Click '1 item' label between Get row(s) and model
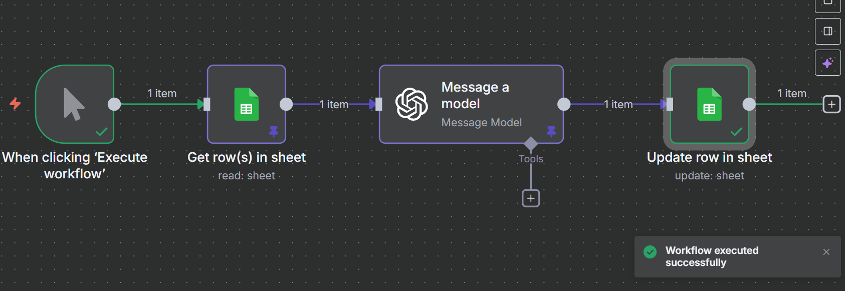Screen dimensions: 845x291 (334, 105)
